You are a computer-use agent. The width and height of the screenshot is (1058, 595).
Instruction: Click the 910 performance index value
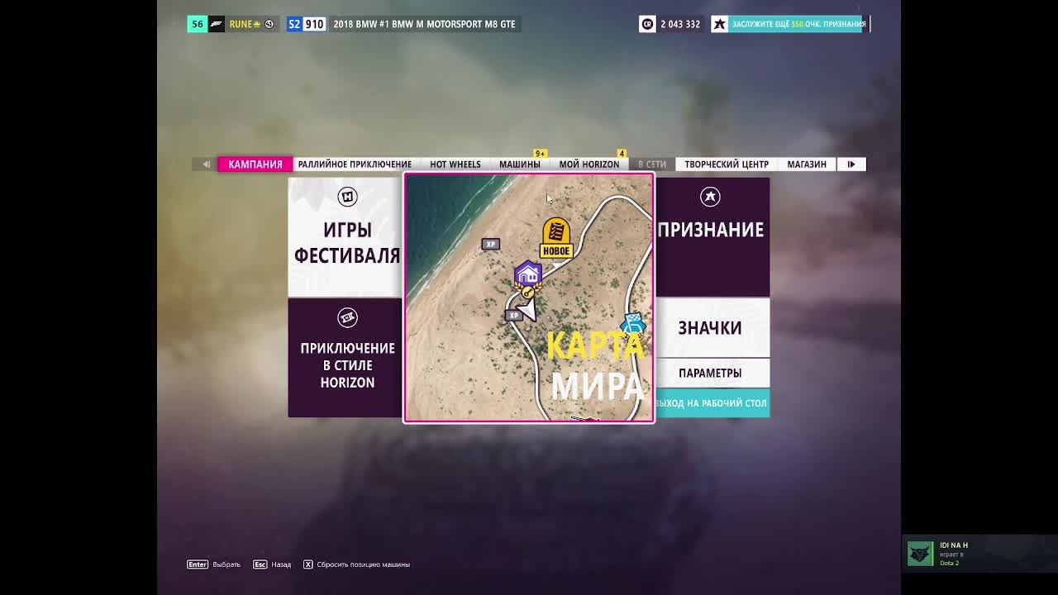315,24
